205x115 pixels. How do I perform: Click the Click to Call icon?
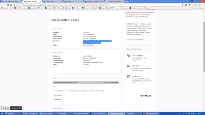(x=128, y=76)
